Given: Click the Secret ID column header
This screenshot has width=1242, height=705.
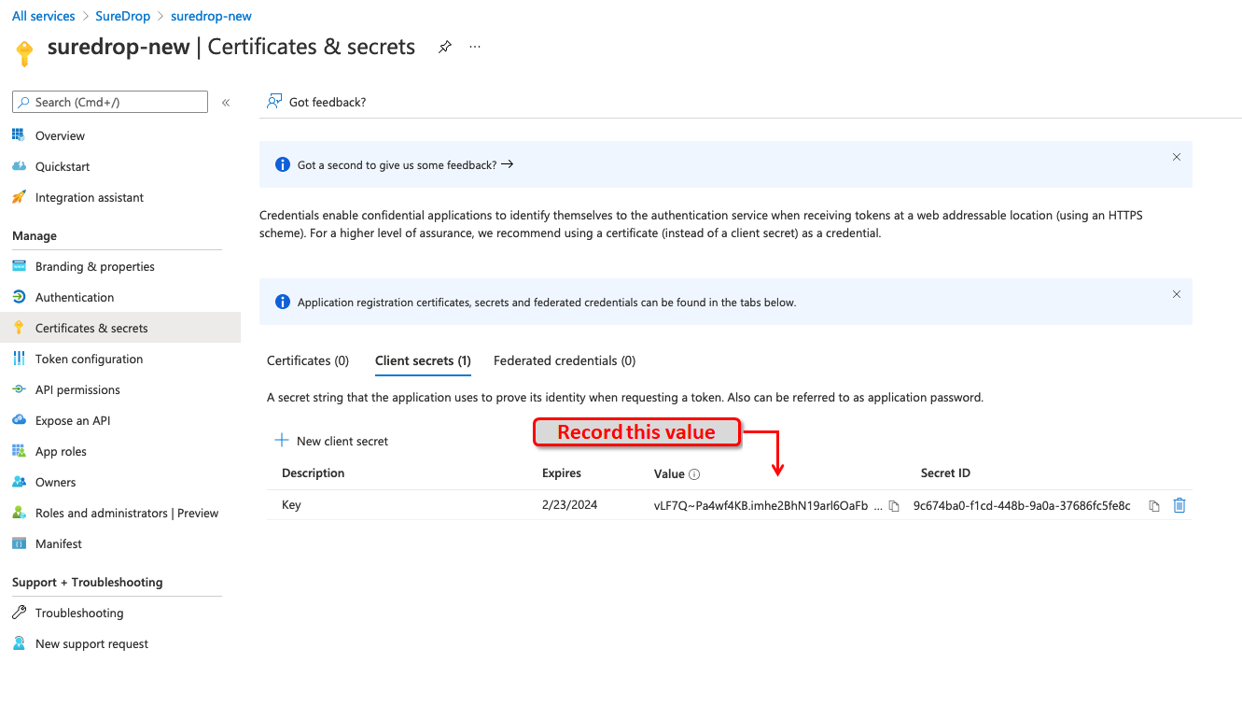Looking at the screenshot, I should click(x=945, y=473).
